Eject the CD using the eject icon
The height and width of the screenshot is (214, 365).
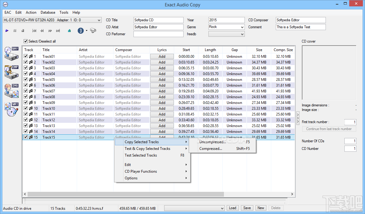point(69,30)
